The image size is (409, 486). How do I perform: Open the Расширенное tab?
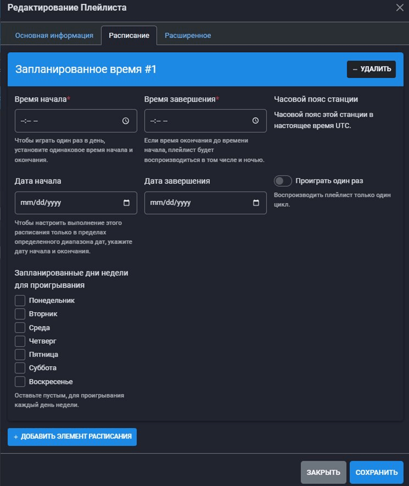pyautogui.click(x=187, y=36)
